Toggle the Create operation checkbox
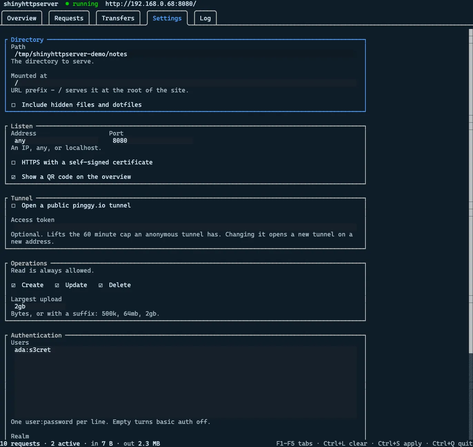This screenshot has height=447, width=473. pyautogui.click(x=27, y=285)
